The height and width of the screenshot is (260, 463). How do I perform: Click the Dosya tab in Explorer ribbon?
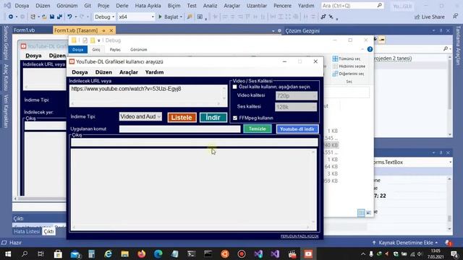78,50
